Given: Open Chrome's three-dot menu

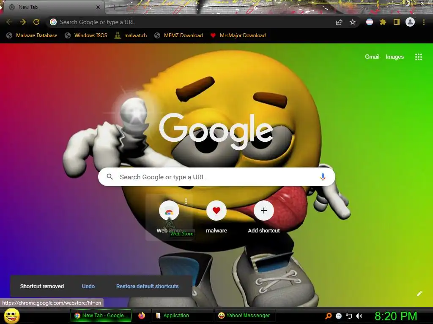Looking at the screenshot, I should coord(424,22).
